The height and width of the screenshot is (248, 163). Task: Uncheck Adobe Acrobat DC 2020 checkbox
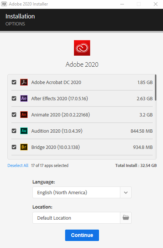coord(14,82)
